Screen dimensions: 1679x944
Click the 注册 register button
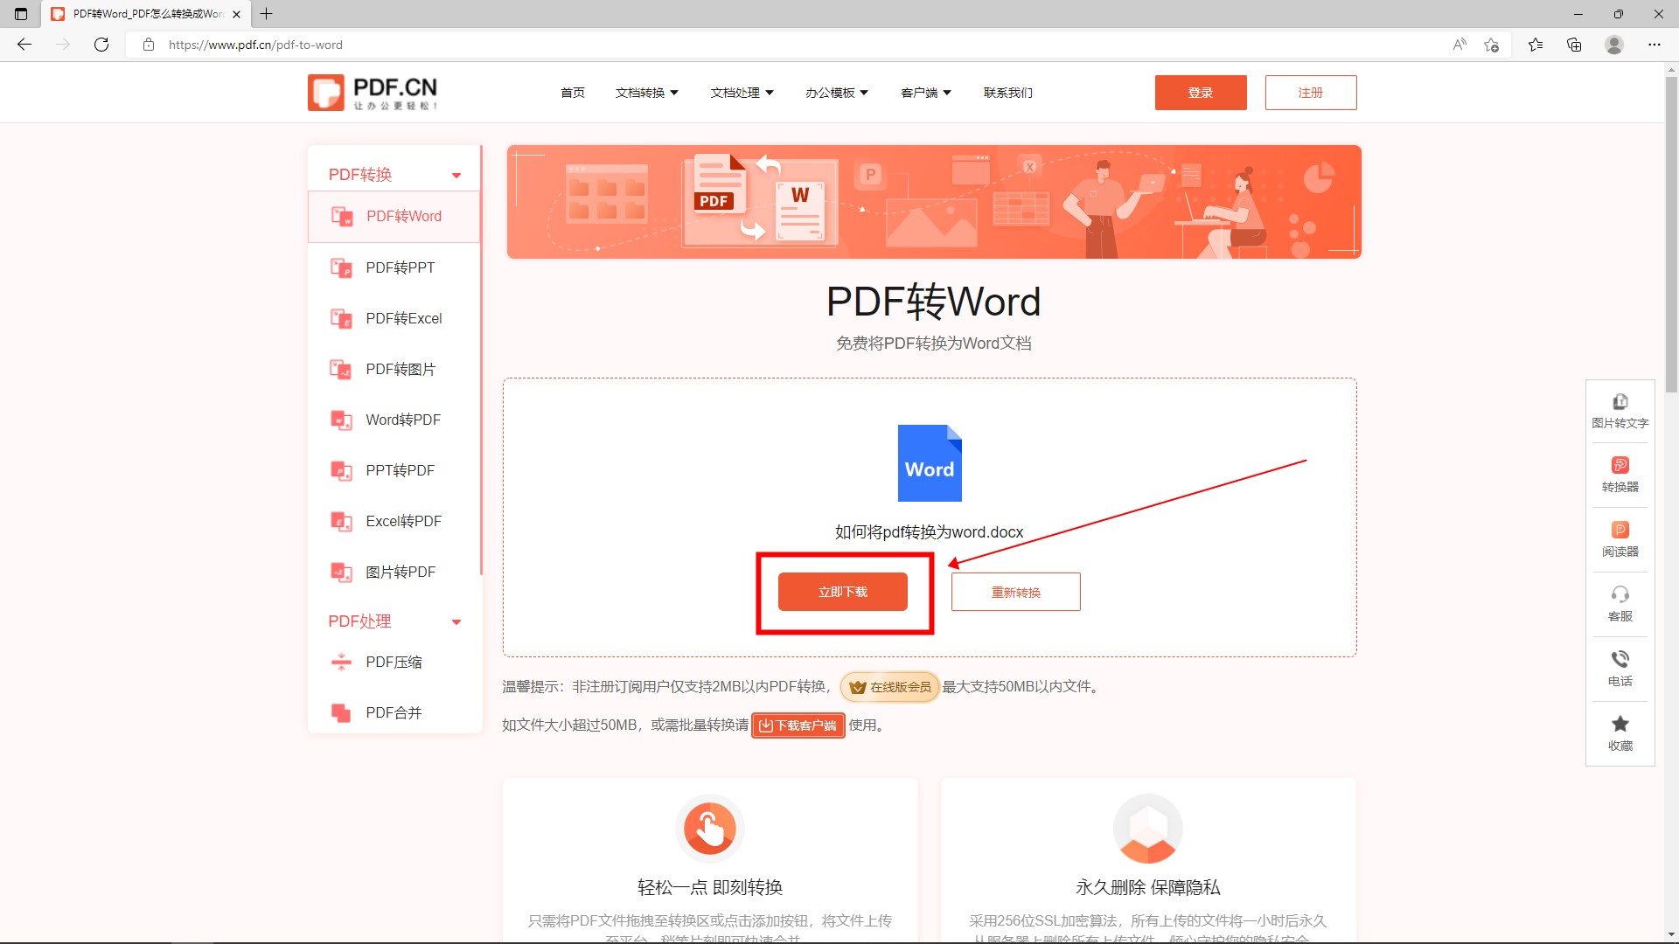point(1311,93)
